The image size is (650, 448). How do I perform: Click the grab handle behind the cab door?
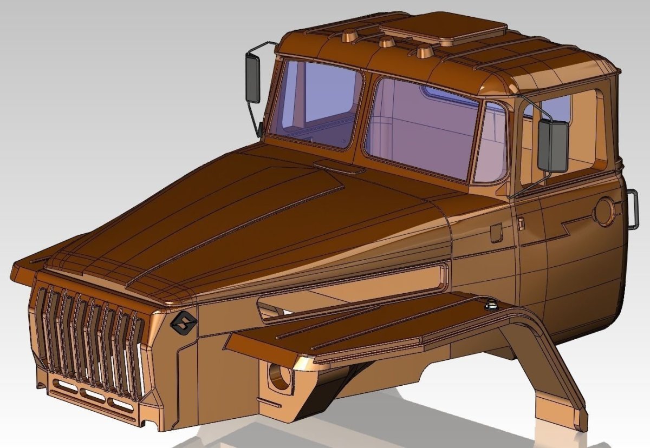pyautogui.click(x=632, y=209)
